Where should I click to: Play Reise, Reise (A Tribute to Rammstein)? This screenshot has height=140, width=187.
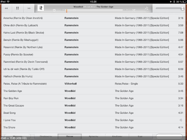[25, 84]
